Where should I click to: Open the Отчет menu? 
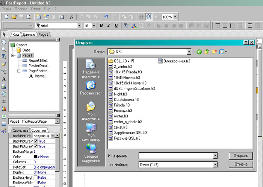pyautogui.click(x=35, y=9)
